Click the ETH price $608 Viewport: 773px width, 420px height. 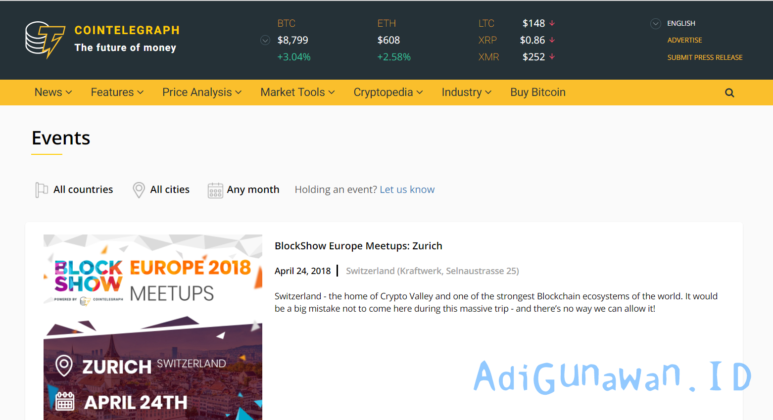tap(388, 40)
